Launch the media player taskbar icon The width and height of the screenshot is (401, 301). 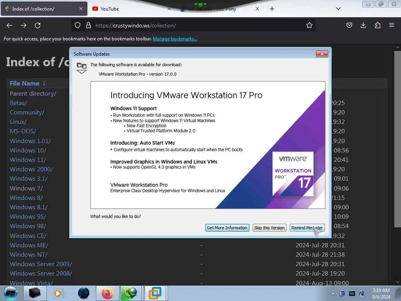click(x=58, y=293)
